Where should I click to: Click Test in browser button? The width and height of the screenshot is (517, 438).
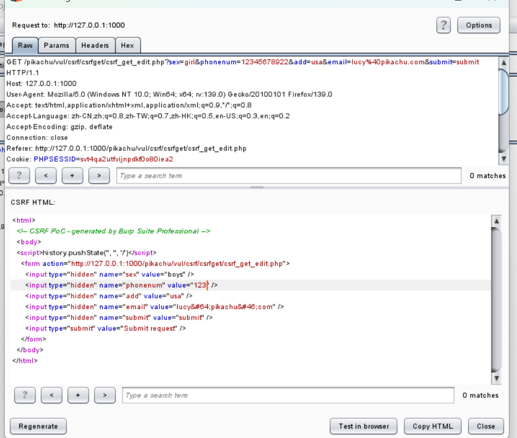(x=364, y=426)
